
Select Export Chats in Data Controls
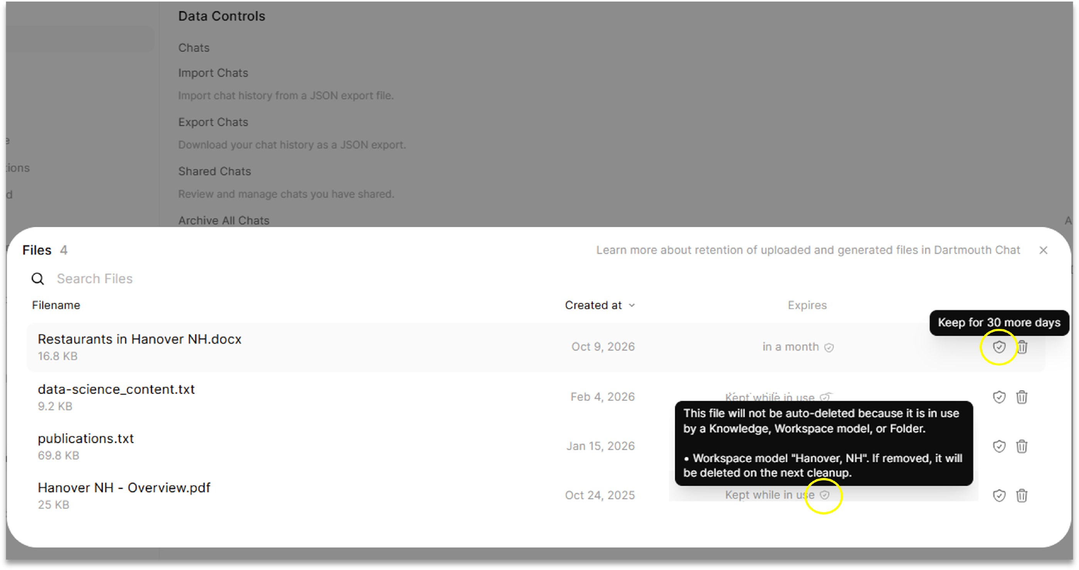tap(213, 122)
